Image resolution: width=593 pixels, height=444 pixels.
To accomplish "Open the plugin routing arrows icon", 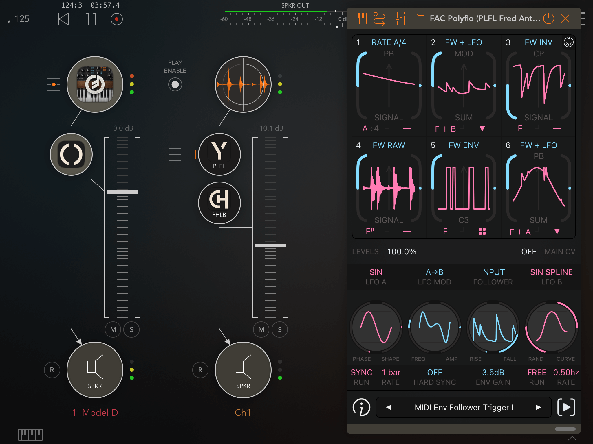I will 379,19.
